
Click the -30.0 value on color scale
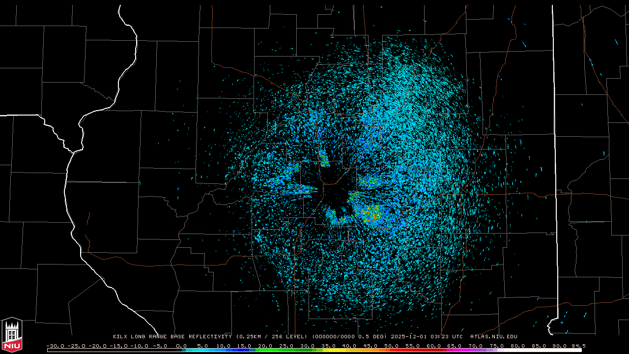(55, 346)
